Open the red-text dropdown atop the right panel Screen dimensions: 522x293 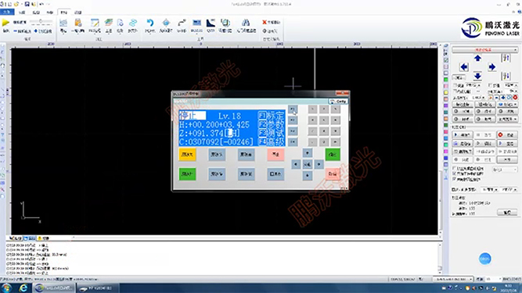tap(484, 50)
